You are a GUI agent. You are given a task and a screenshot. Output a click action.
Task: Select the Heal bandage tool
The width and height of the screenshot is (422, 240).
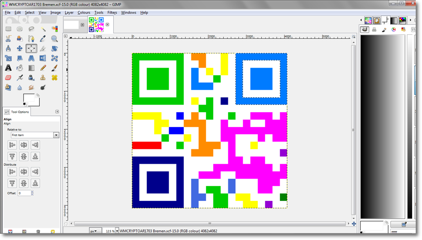[54, 78]
